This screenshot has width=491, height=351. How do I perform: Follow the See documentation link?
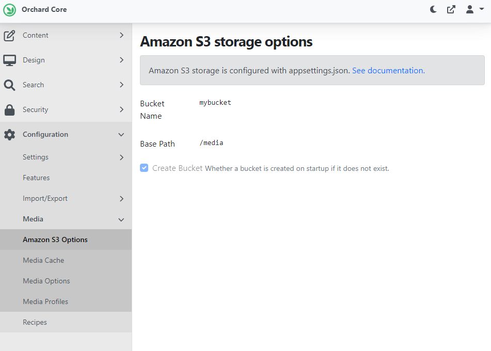click(388, 70)
